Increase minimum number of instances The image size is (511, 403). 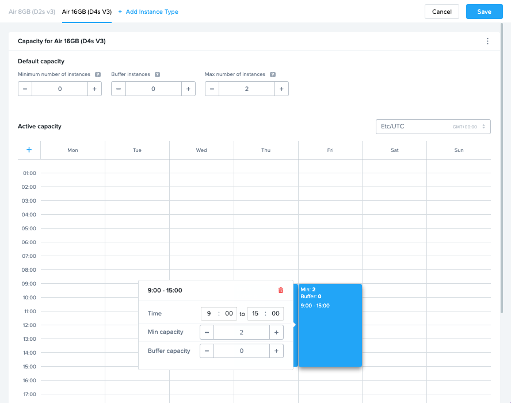[94, 89]
